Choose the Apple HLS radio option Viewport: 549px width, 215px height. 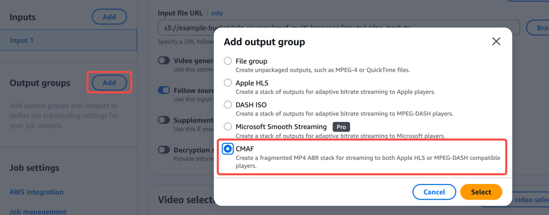coord(227,83)
